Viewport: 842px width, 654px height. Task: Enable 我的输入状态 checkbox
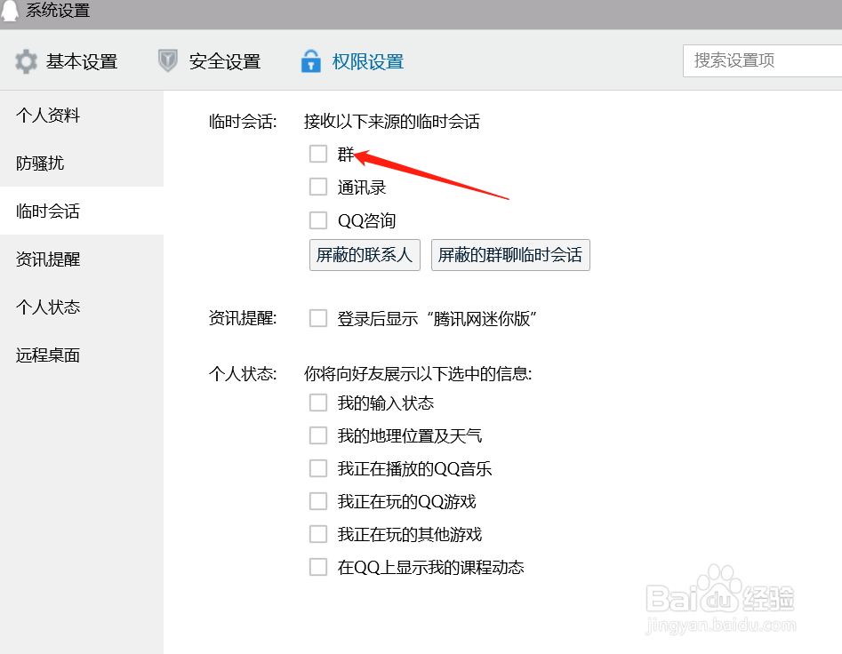[318, 403]
